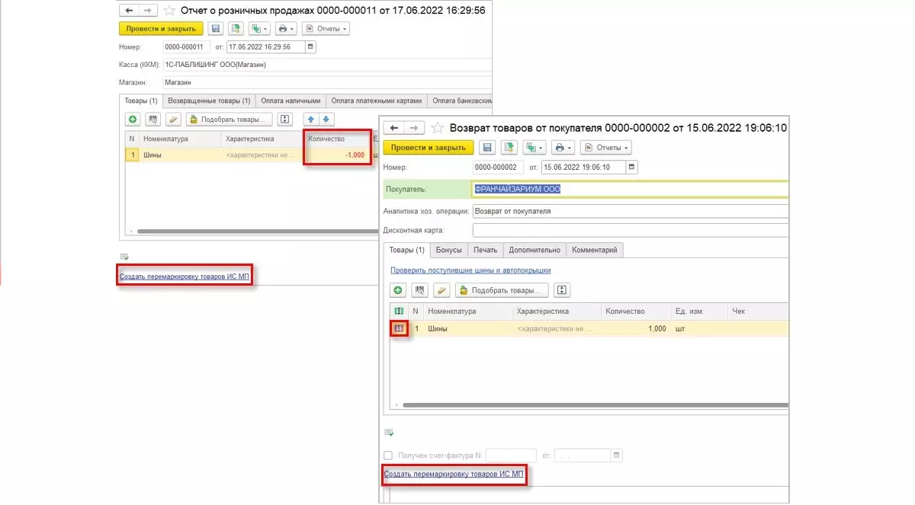915x505 pixels.
Task: Expand create-based-on dropdown in customer return
Action: [x=535, y=147]
